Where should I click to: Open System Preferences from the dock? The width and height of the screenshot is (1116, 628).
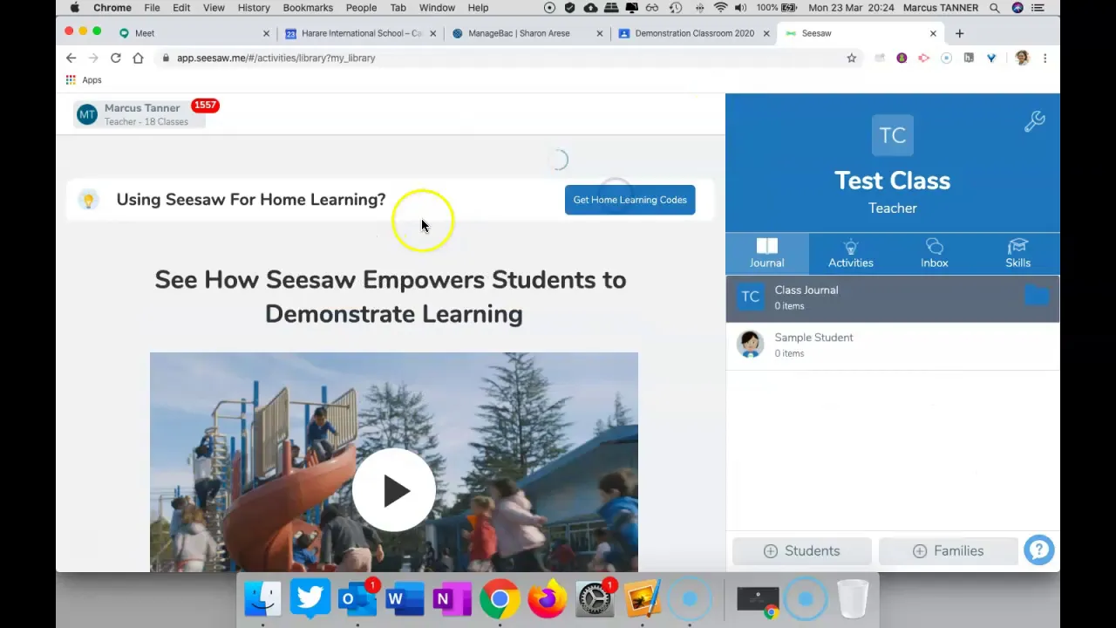coord(595,598)
